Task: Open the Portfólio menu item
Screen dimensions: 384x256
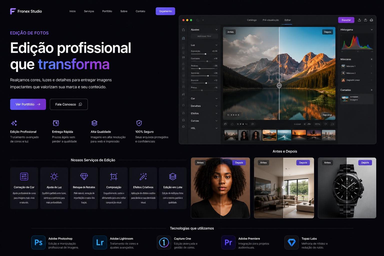Action: click(107, 11)
